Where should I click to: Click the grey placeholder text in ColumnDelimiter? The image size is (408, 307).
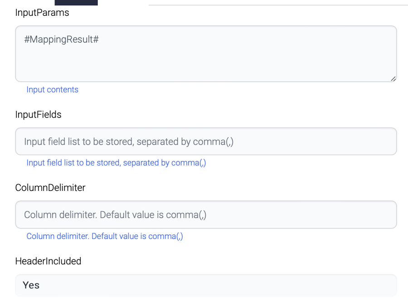(115, 214)
